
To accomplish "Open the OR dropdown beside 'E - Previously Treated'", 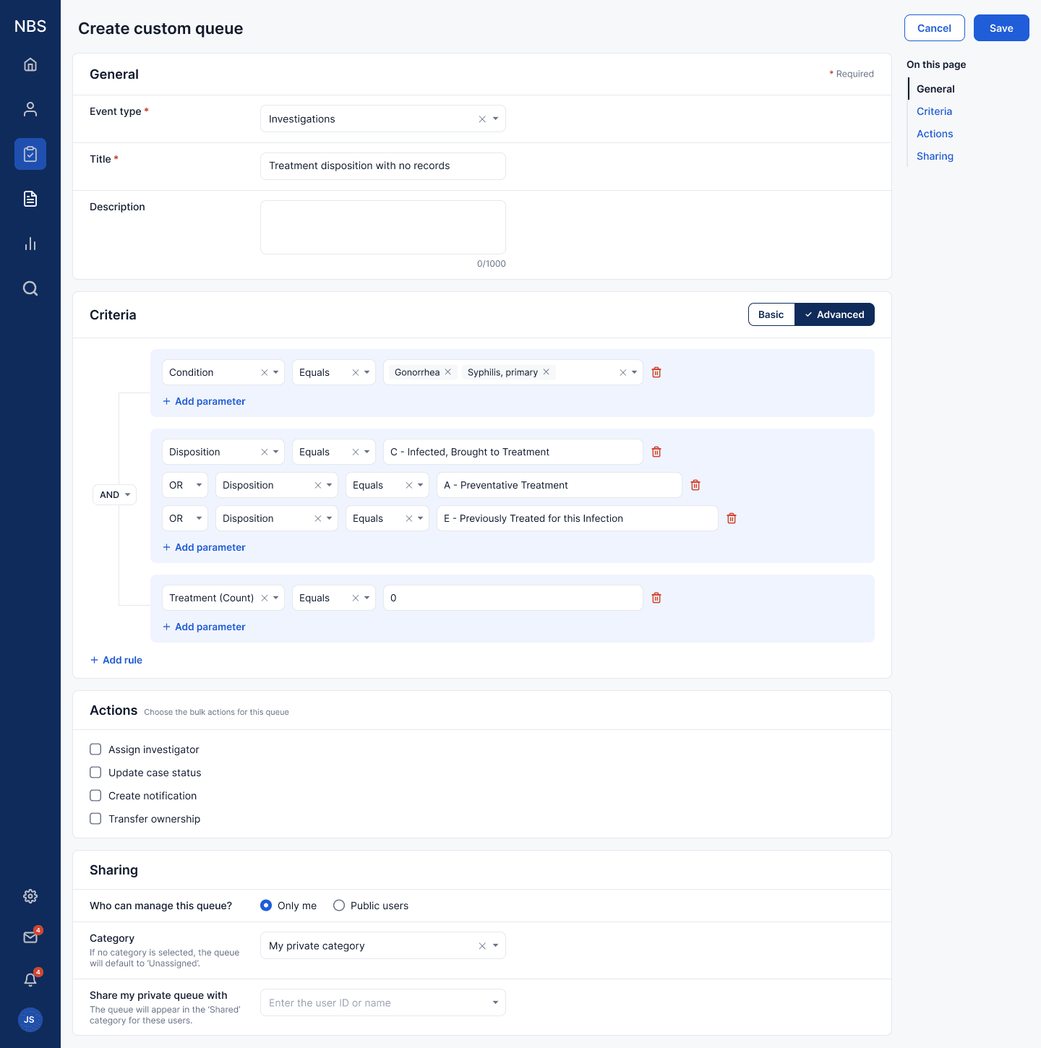I will [185, 518].
